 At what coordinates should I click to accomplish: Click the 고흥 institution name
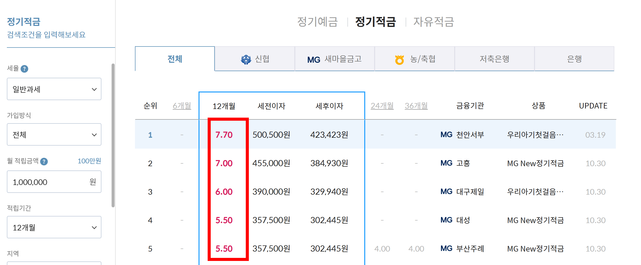click(x=463, y=163)
